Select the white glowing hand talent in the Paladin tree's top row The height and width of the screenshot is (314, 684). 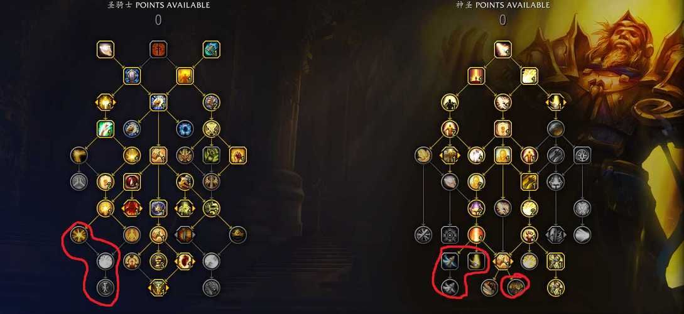pos(106,49)
